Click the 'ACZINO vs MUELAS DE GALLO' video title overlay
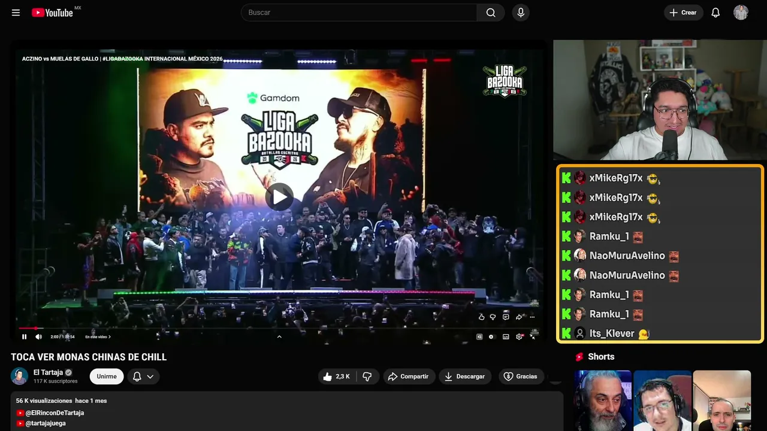This screenshot has height=431, width=767. [x=122, y=59]
